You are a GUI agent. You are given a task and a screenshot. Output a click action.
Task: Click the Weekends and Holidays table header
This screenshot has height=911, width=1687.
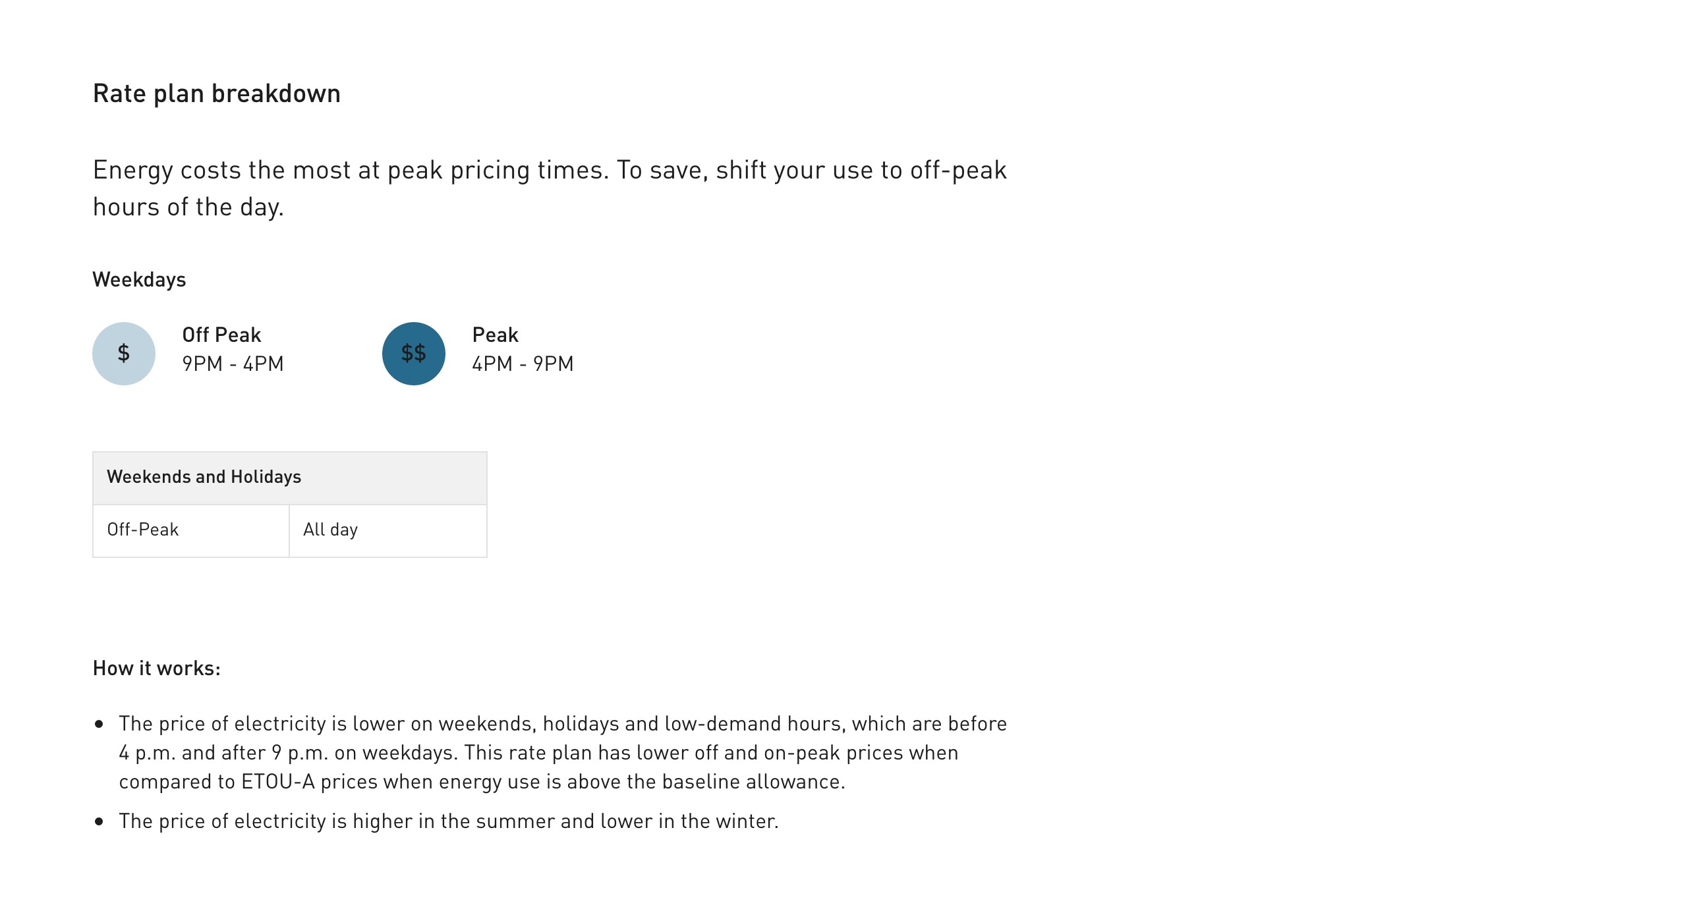click(290, 478)
